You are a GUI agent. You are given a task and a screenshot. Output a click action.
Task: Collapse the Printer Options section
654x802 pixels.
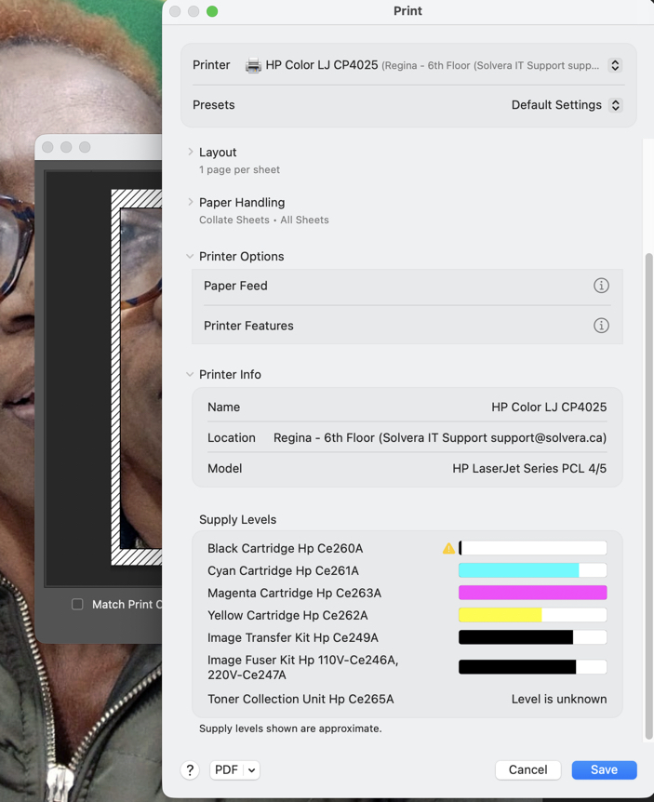[190, 256]
